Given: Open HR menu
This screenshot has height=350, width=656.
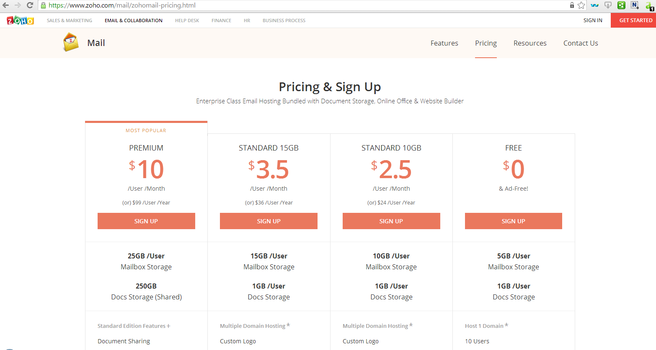Looking at the screenshot, I should click(x=247, y=20).
